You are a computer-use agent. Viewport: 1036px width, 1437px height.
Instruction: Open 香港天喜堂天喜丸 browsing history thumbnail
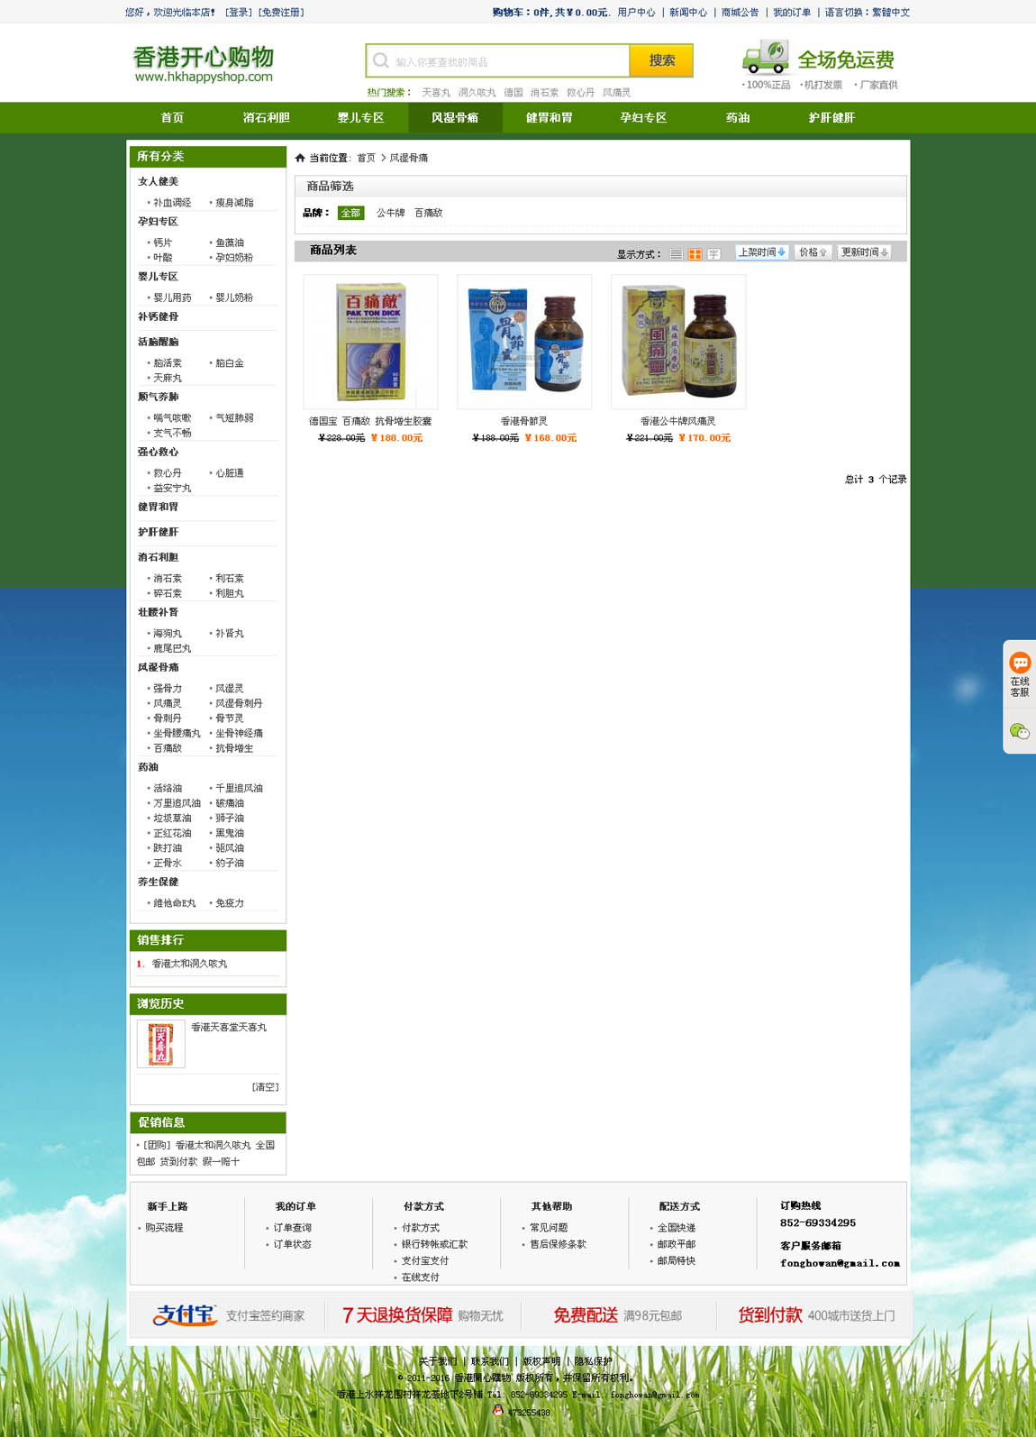coord(161,1044)
